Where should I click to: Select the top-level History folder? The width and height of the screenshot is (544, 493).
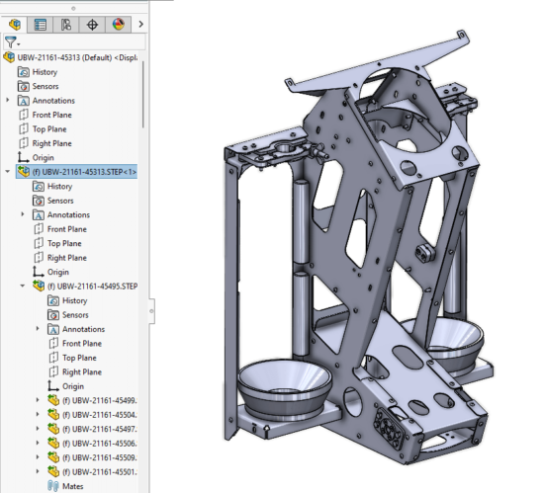(38, 72)
